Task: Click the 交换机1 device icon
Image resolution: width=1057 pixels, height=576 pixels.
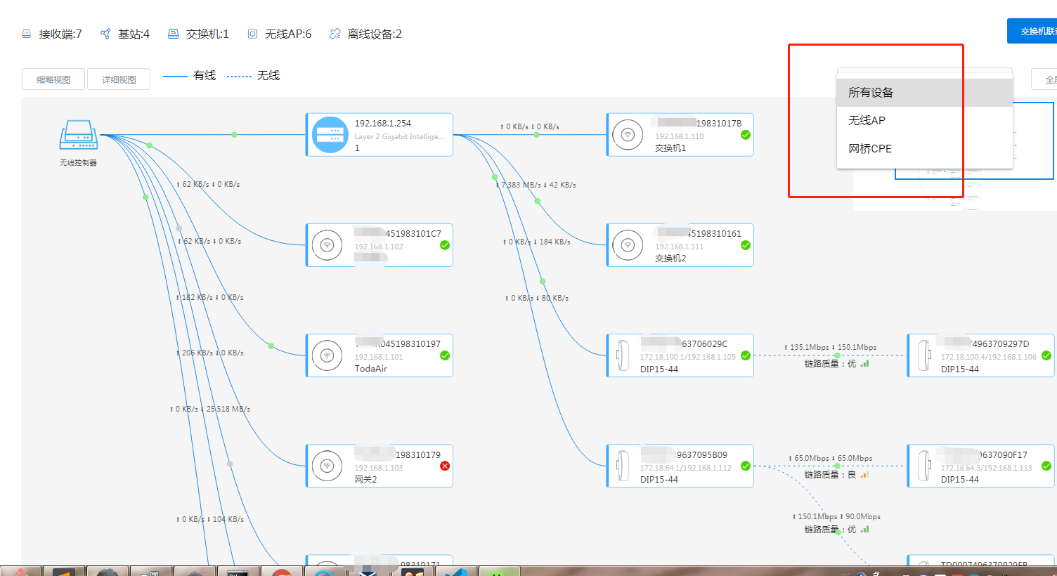Action: (628, 135)
